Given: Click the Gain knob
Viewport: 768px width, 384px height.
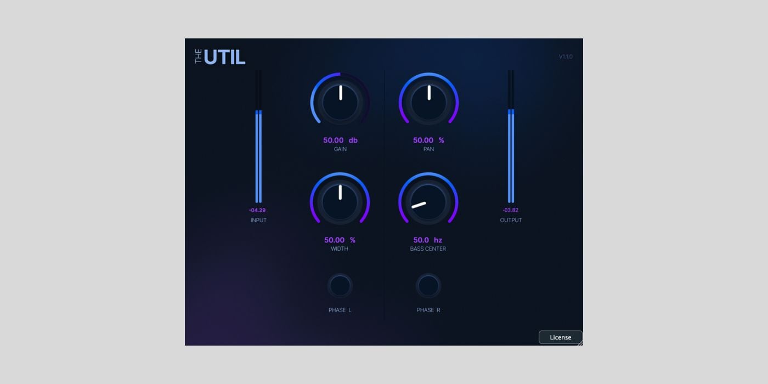Looking at the screenshot, I should (340, 103).
